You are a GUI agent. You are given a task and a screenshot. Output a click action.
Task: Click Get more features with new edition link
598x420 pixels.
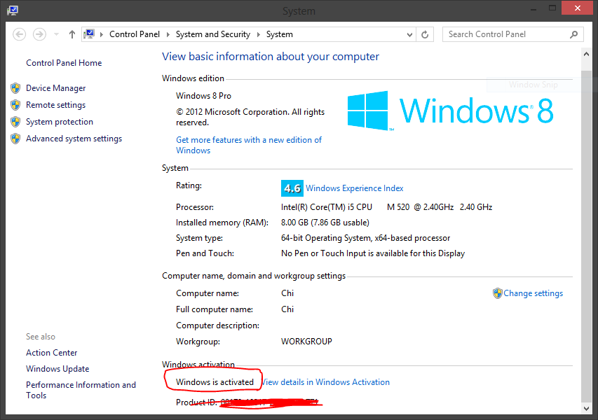249,145
